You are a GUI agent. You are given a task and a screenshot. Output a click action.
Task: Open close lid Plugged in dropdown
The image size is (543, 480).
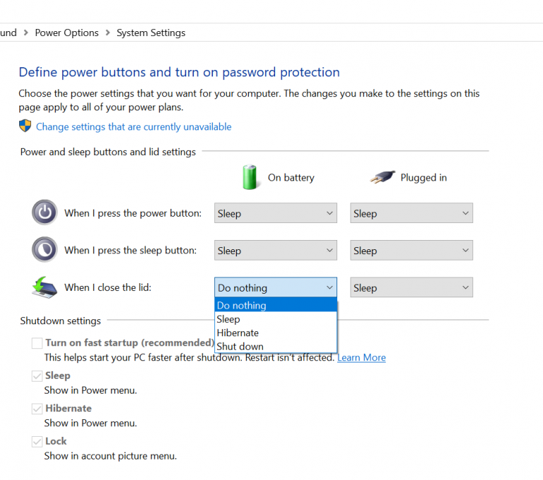click(411, 287)
